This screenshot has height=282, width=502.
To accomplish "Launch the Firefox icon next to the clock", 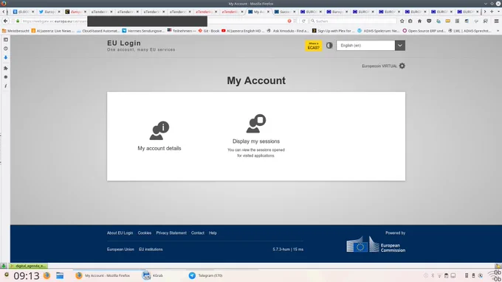I will [47, 275].
